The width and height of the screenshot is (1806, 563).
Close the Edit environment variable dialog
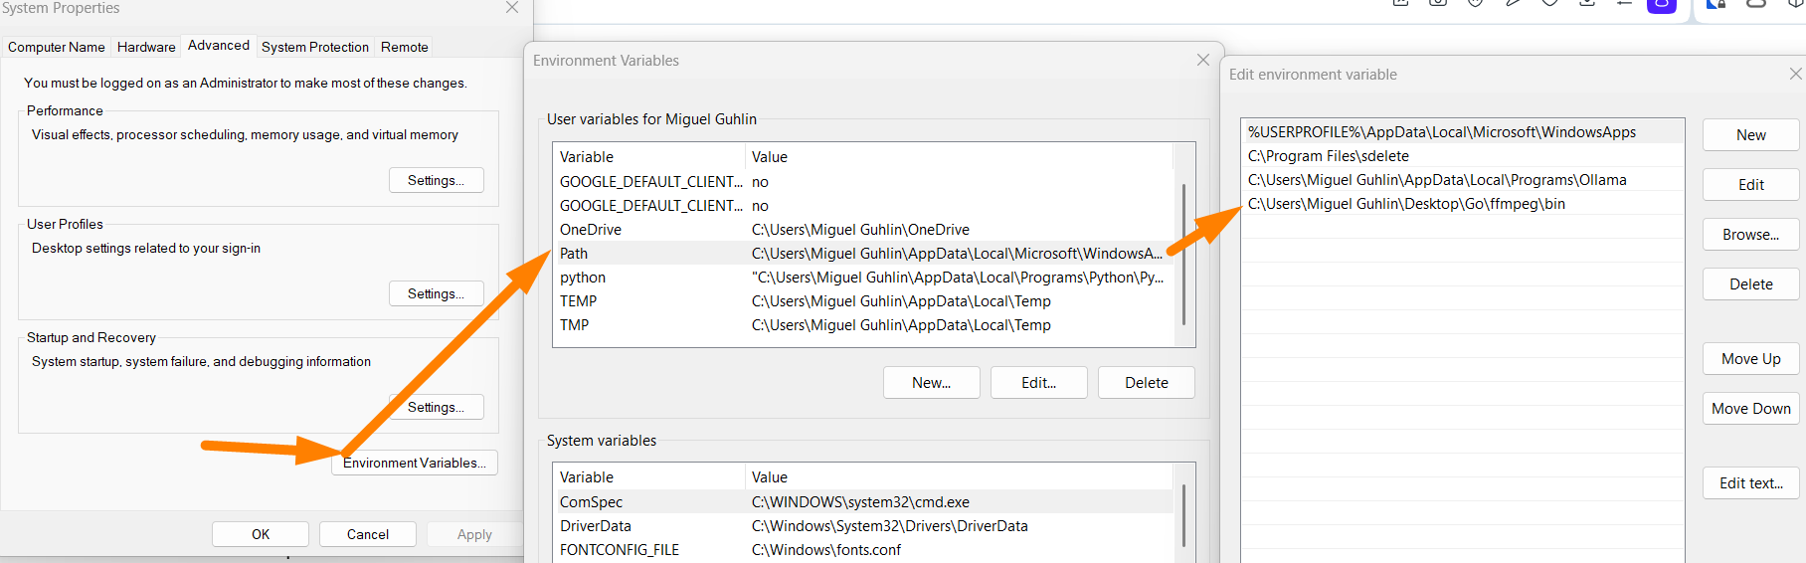1795,75
